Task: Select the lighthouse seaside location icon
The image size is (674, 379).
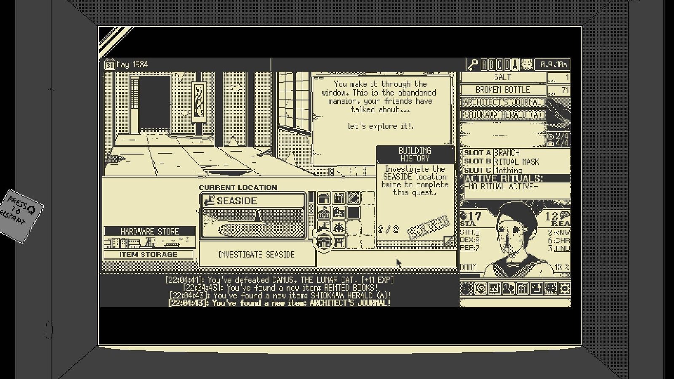Action: (324, 227)
